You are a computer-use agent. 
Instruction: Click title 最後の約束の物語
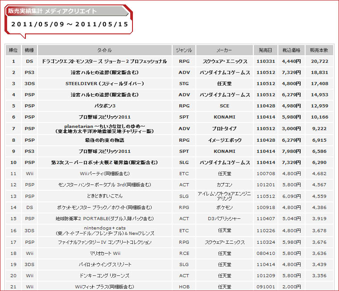[105, 140]
